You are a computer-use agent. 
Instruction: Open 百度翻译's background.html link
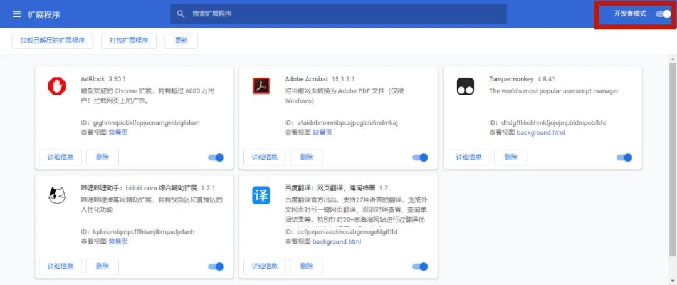pos(337,241)
